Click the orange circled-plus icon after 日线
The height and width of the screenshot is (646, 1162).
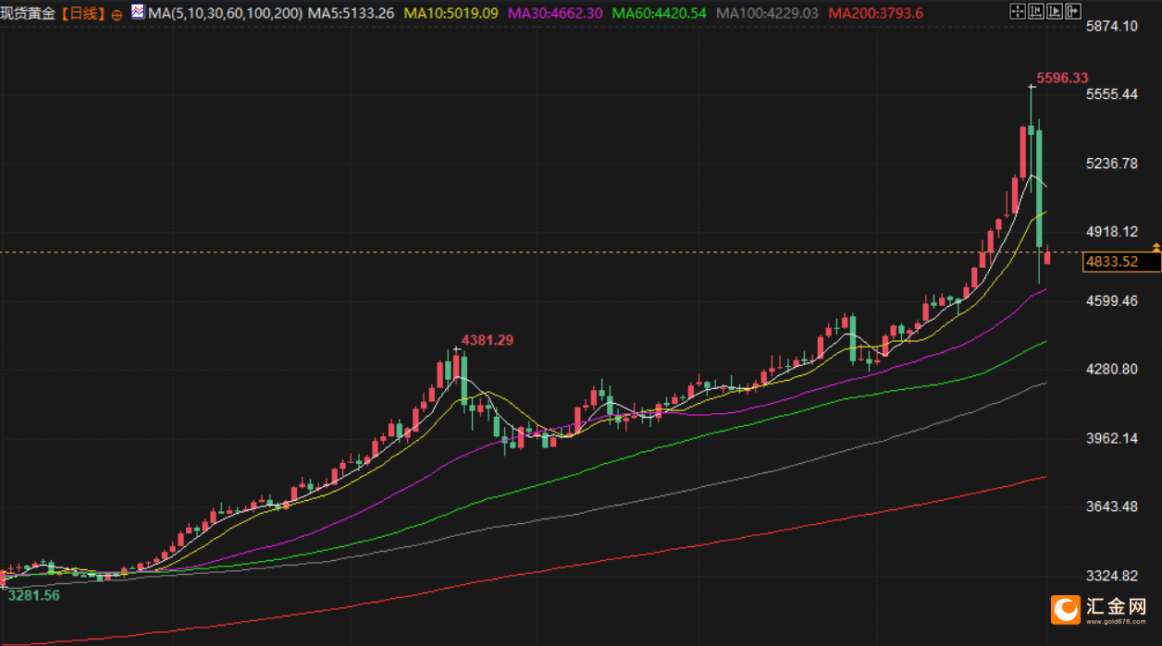pos(117,15)
